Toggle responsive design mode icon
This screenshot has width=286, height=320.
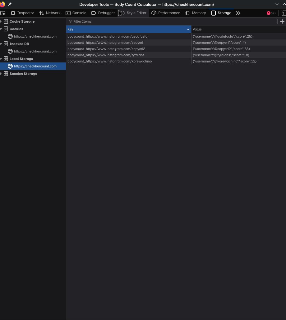point(284,13)
